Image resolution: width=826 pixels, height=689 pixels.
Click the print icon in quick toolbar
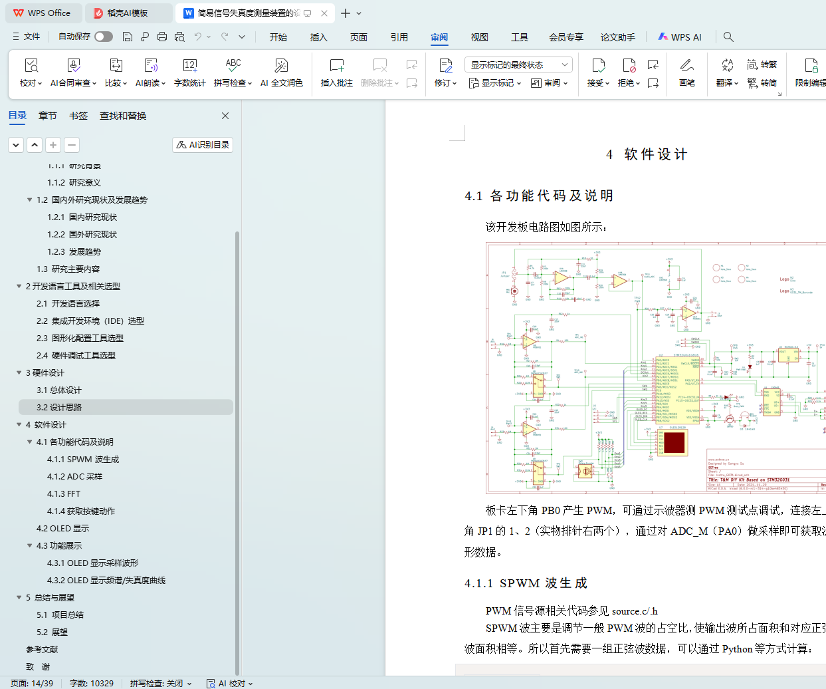tap(162, 37)
